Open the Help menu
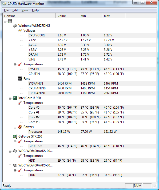Screen dimensions: 159x190 tap(35, 10)
